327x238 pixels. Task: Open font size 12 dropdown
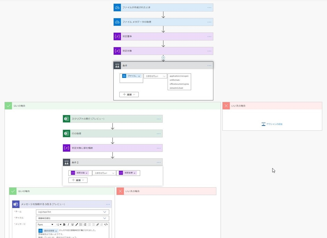point(59,225)
